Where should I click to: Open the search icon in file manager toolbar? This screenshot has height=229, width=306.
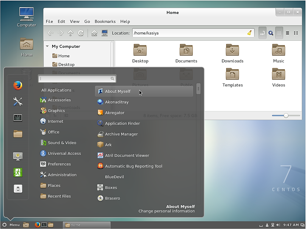pyautogui.click(x=271, y=33)
